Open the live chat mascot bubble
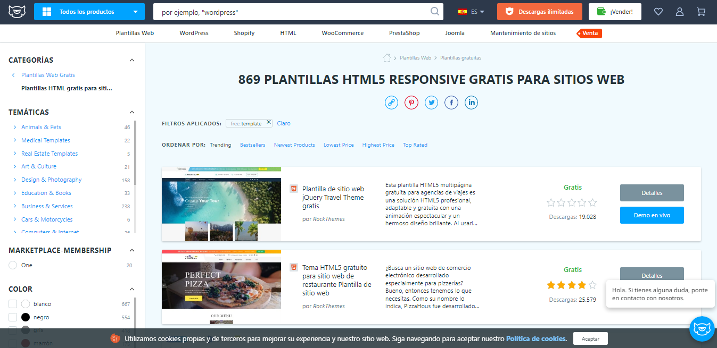This screenshot has width=717, height=348. (x=702, y=329)
